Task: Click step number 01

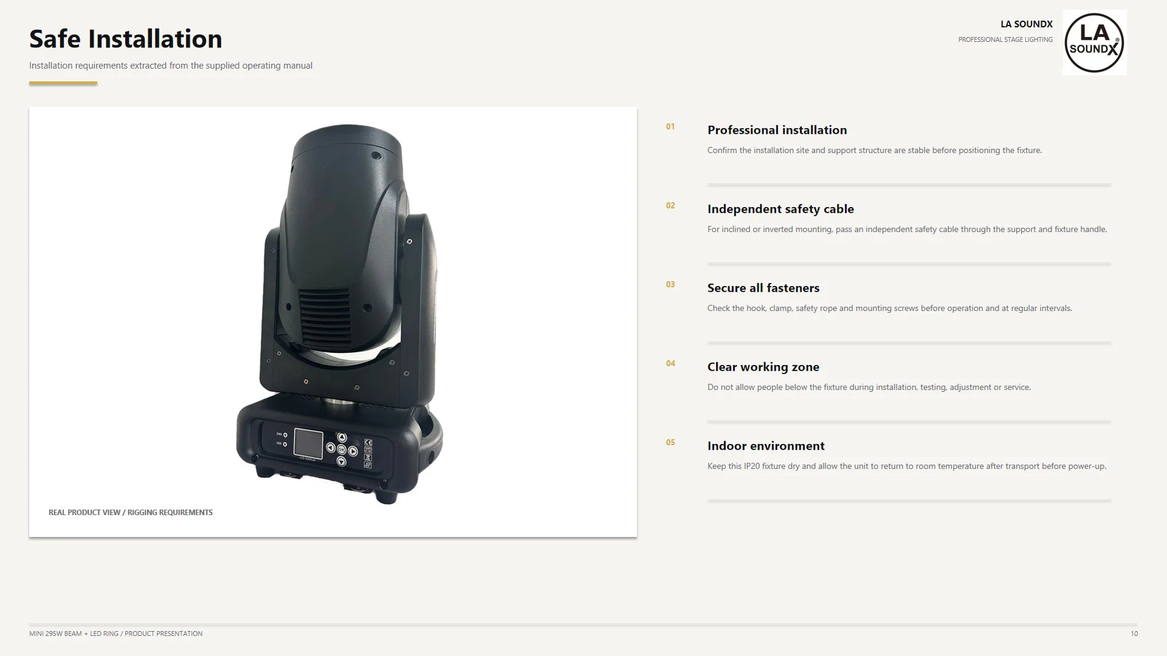Action: 670,127
